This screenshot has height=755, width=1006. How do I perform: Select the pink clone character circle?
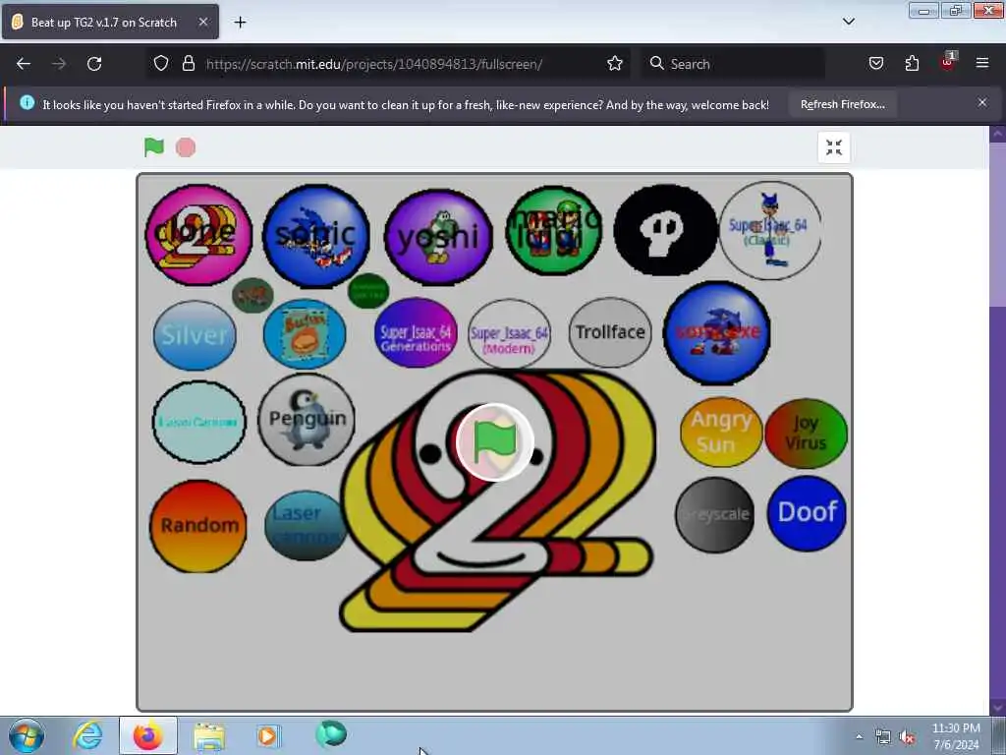(x=198, y=234)
